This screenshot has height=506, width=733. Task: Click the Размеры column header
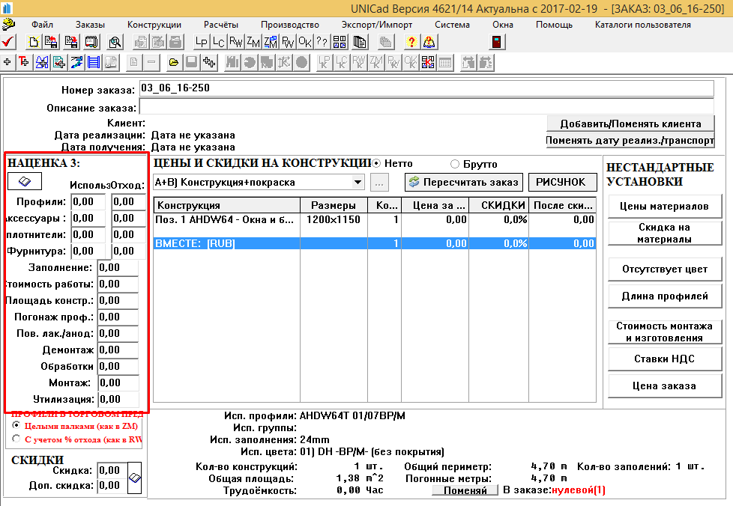point(334,205)
